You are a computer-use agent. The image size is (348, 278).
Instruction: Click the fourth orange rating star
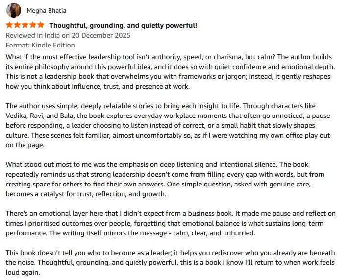click(33, 25)
